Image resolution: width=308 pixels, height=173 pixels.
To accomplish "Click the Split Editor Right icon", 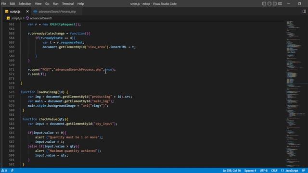I will [x=304, y=12].
